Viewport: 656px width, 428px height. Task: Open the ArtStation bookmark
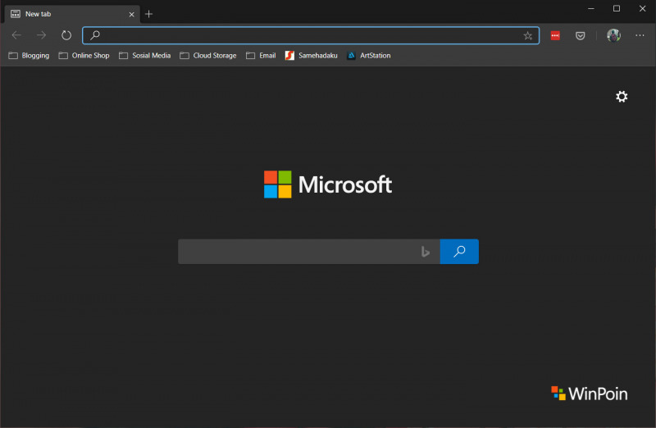[368, 56]
